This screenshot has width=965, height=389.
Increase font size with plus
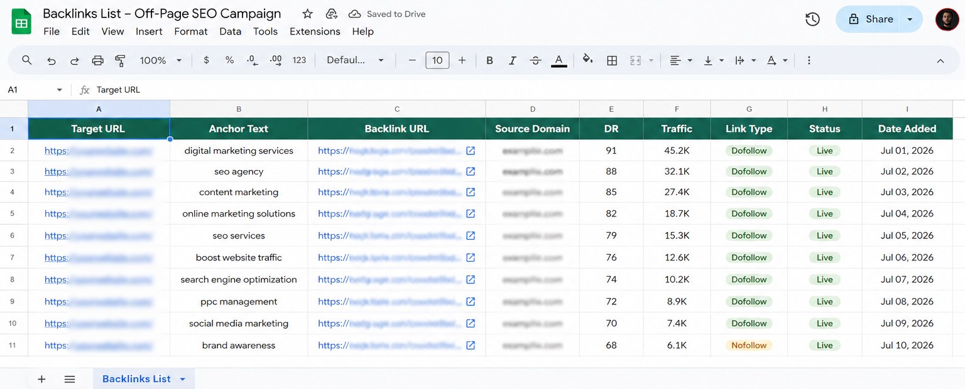coord(462,60)
